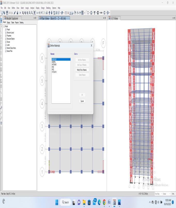Open File Explorer from the taskbar

point(84,202)
